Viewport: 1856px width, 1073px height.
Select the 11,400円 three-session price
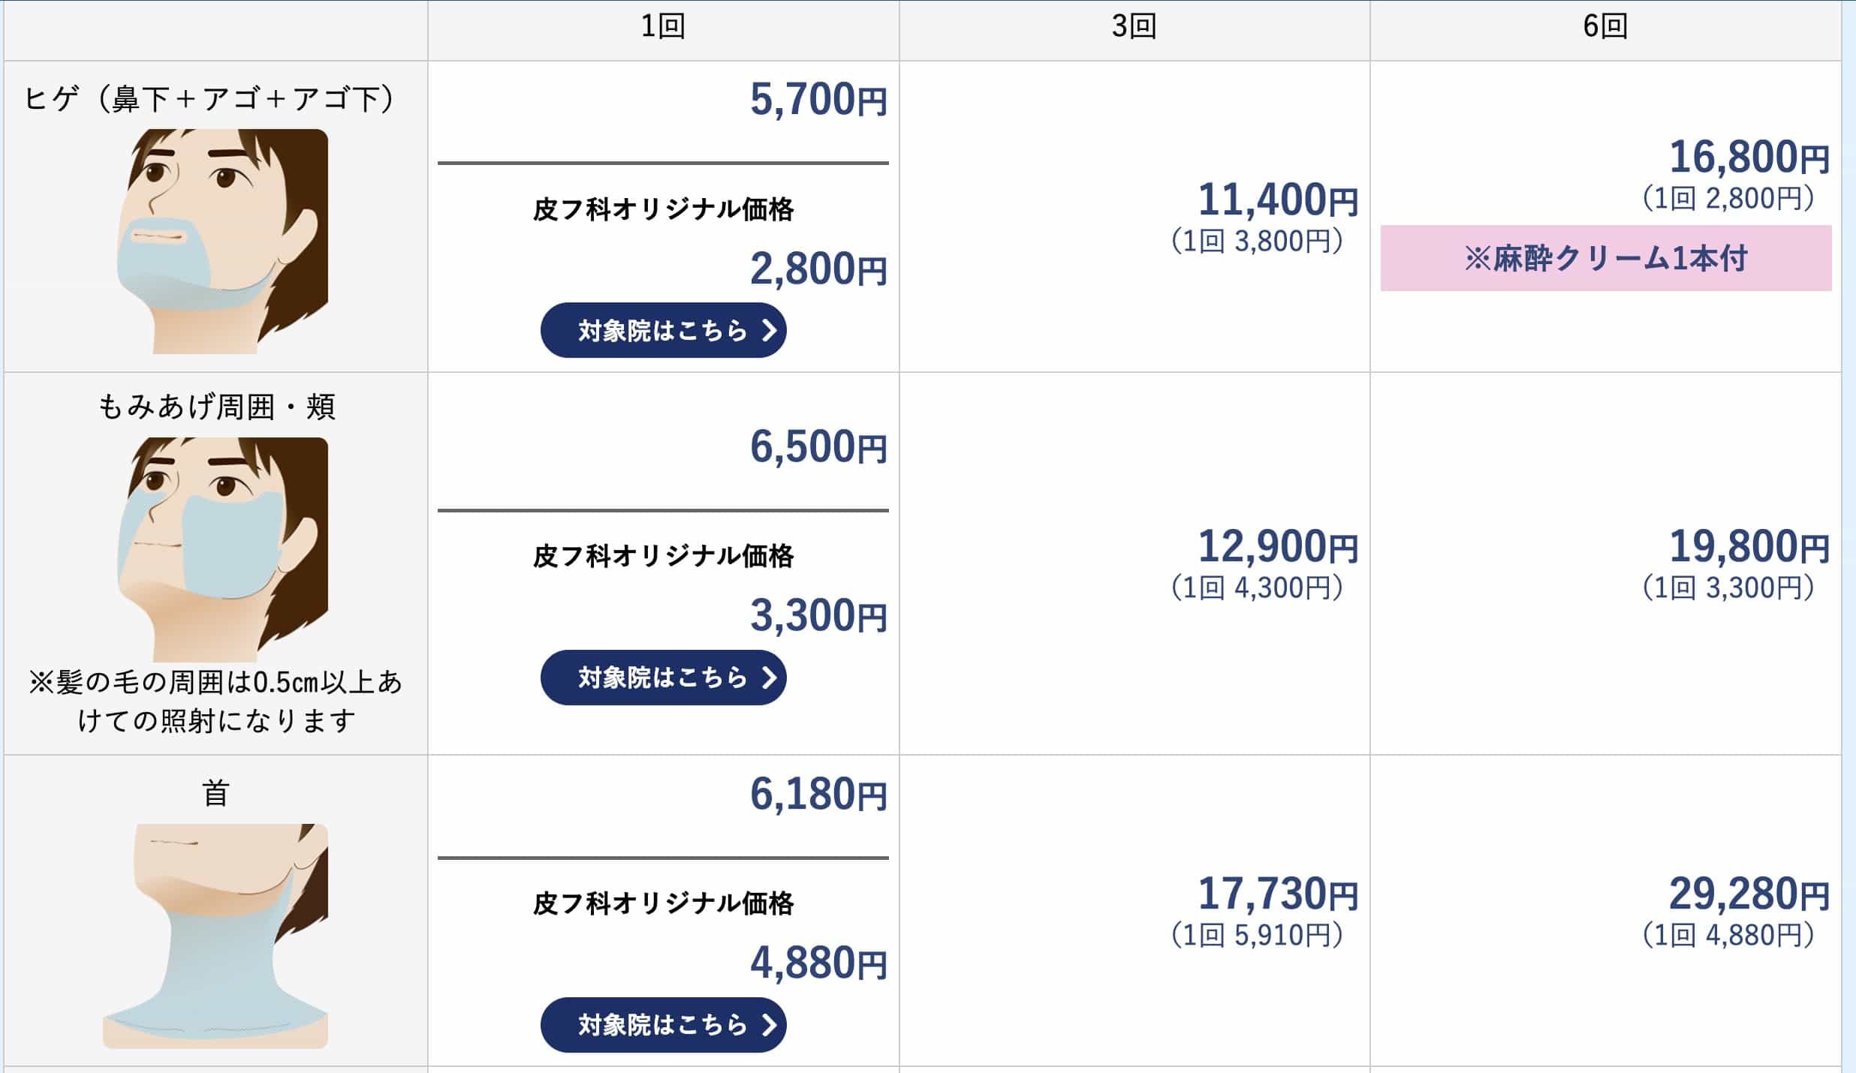pyautogui.click(x=1277, y=200)
